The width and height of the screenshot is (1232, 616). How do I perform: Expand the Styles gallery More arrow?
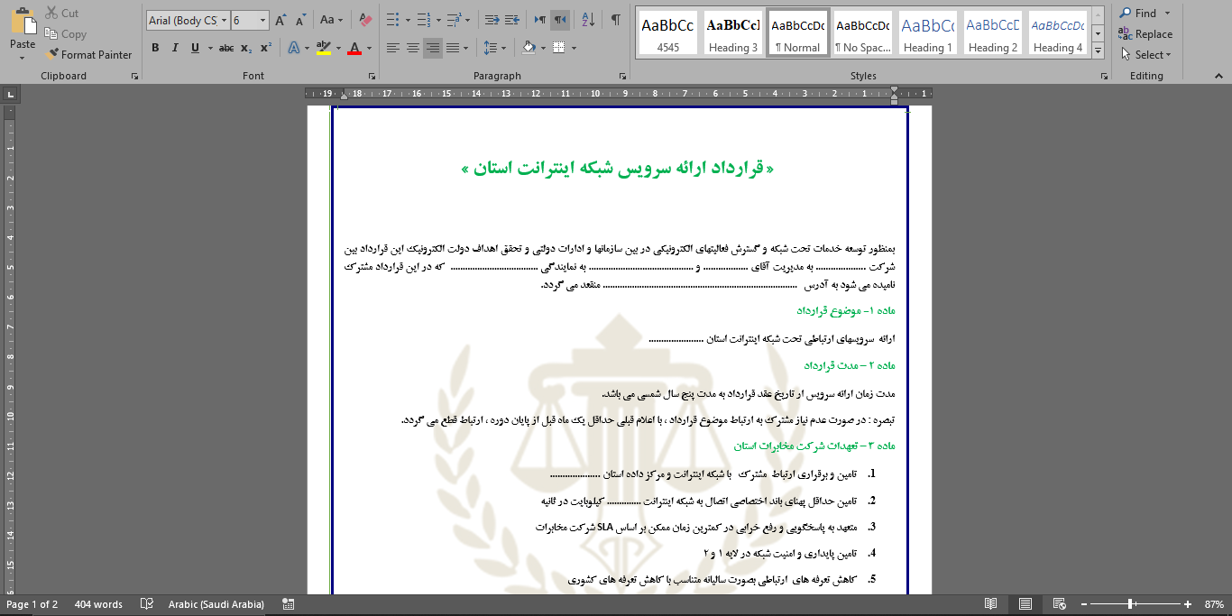pos(1098,52)
